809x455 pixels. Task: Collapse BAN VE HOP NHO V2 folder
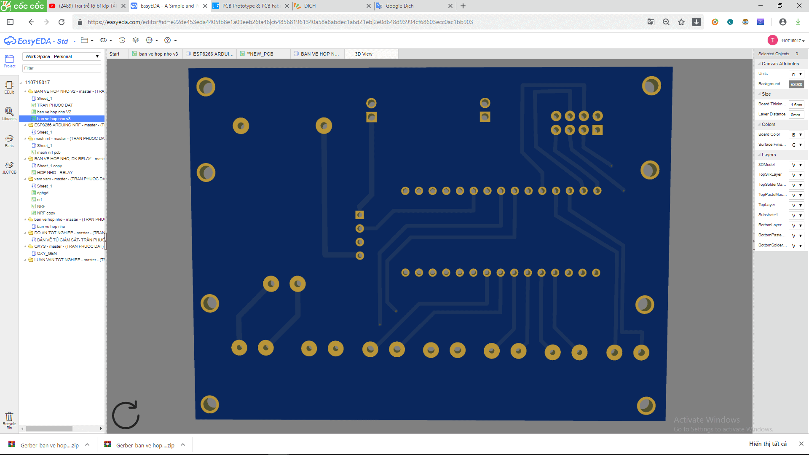pos(25,91)
